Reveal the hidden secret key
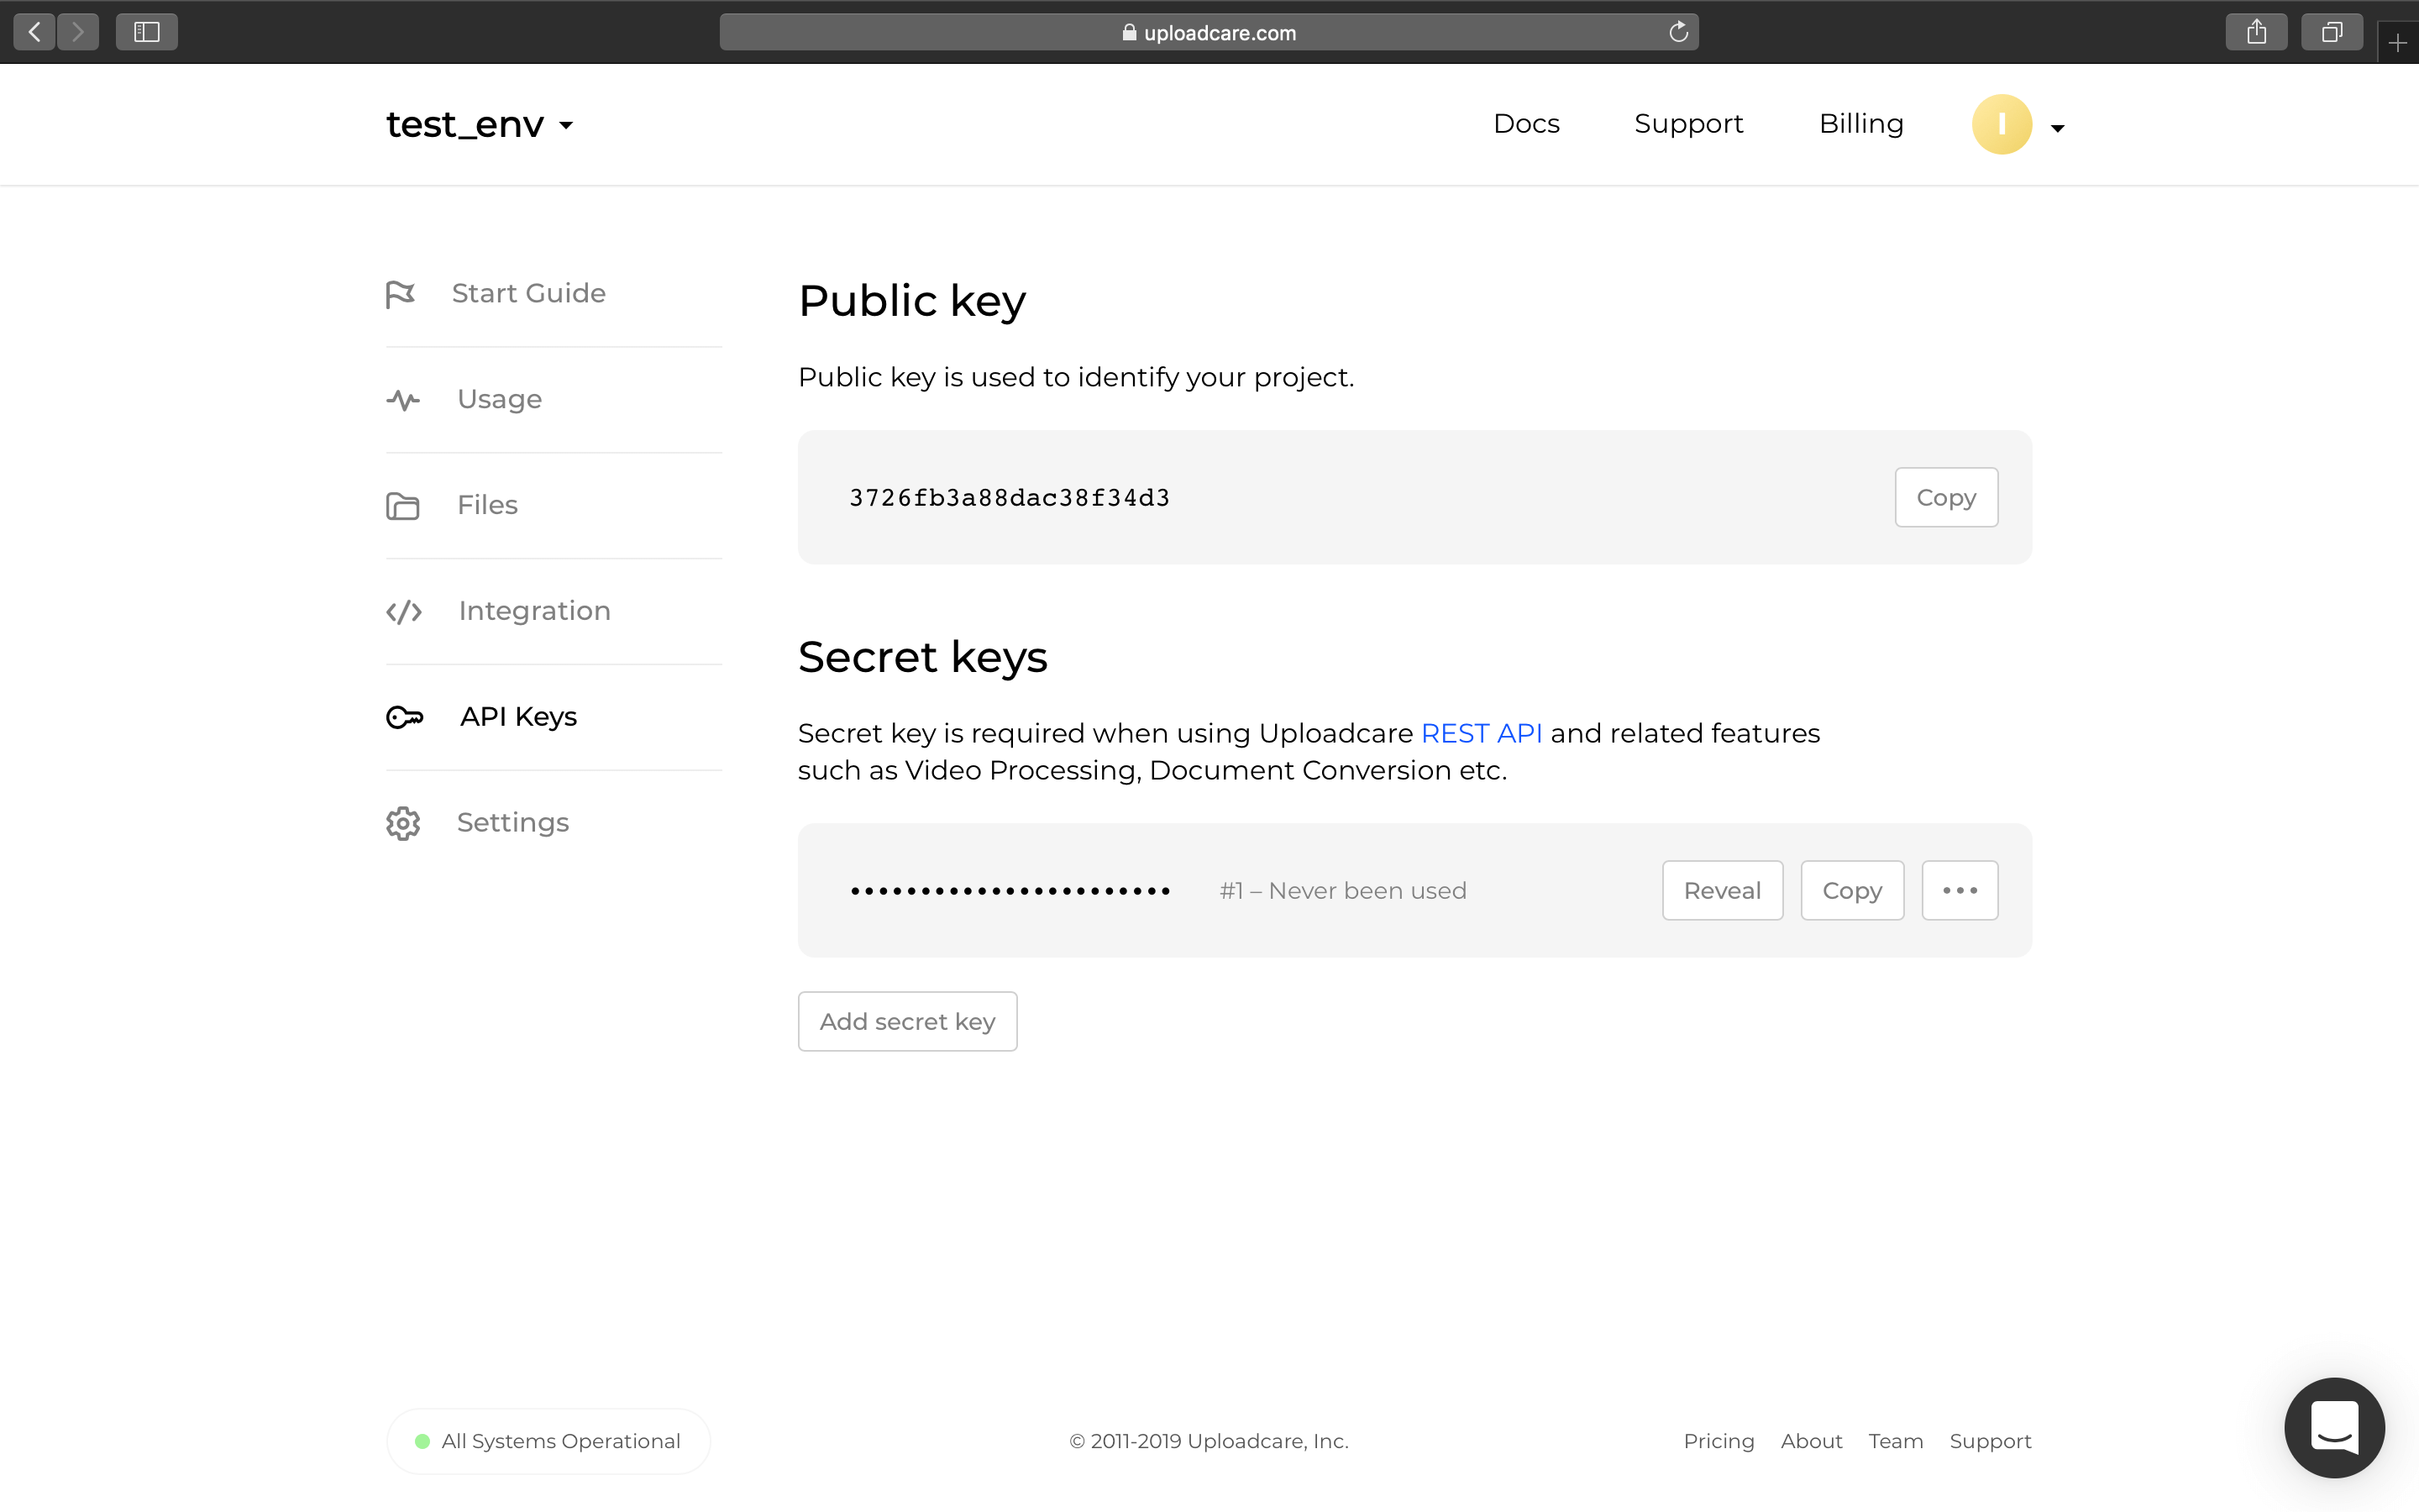The height and width of the screenshot is (1512, 2419). [1721, 890]
